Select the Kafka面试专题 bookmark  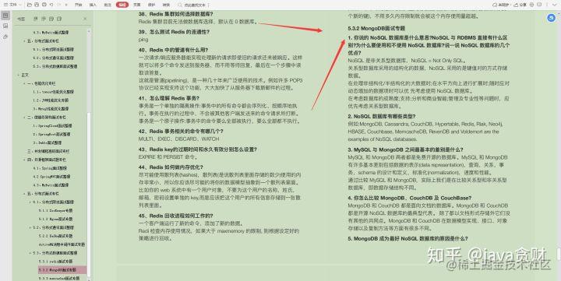[55, 236]
